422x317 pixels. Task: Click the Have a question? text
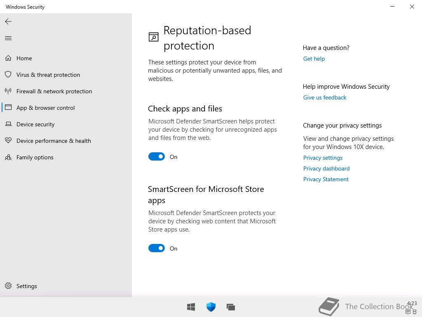(x=326, y=48)
